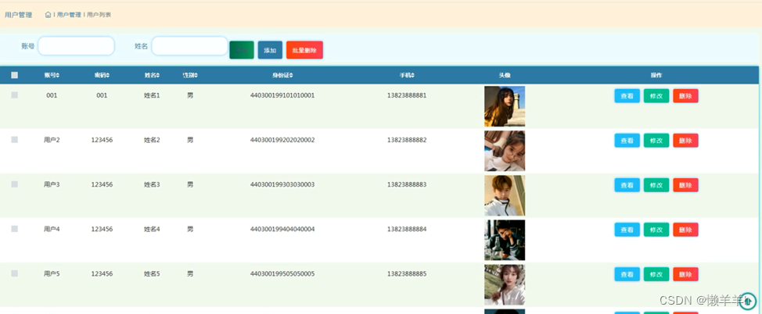Select phone number 13823888883
This screenshot has height=314, width=762.
click(x=407, y=185)
